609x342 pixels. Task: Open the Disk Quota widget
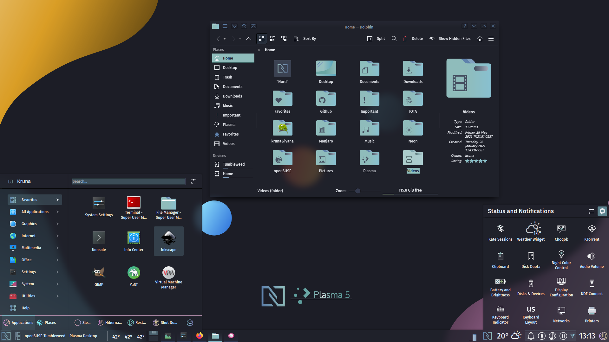coord(531,260)
